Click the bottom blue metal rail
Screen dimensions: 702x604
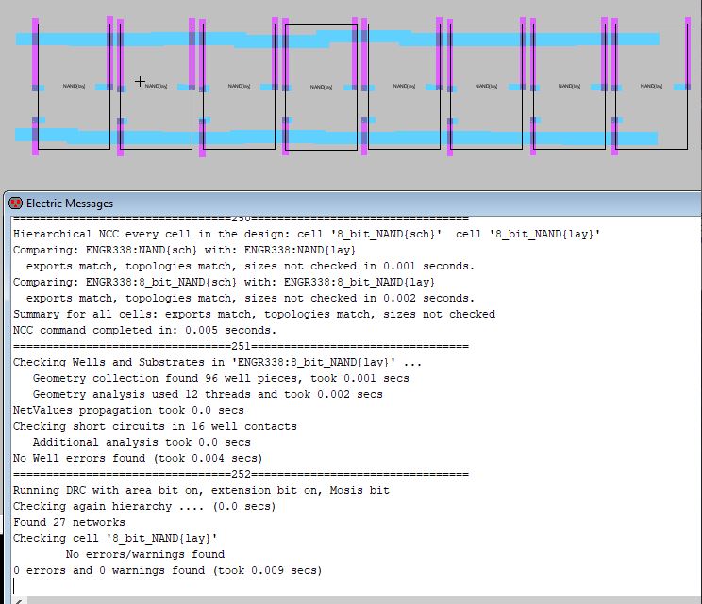click(236, 138)
